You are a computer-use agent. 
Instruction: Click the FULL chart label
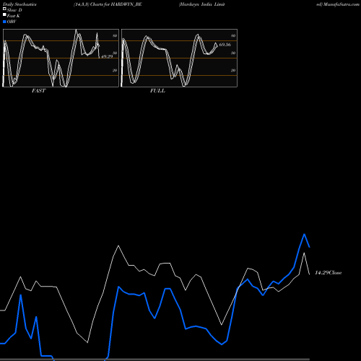click(157, 91)
